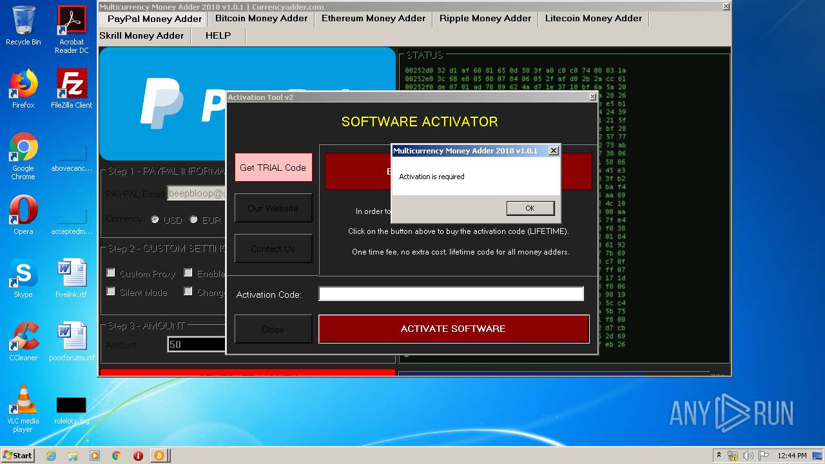Click Bitcoin app icon in taskbar
825x464 pixels.
coord(159,456)
